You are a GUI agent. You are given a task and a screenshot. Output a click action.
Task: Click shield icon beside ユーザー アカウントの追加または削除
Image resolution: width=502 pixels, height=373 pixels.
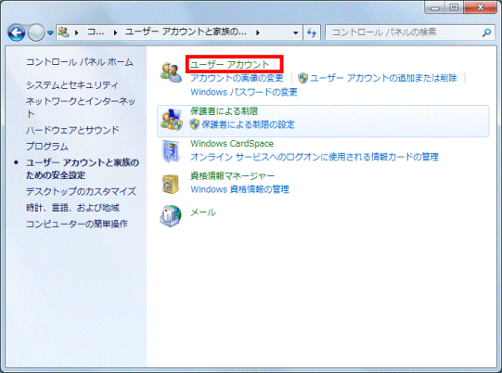click(302, 78)
